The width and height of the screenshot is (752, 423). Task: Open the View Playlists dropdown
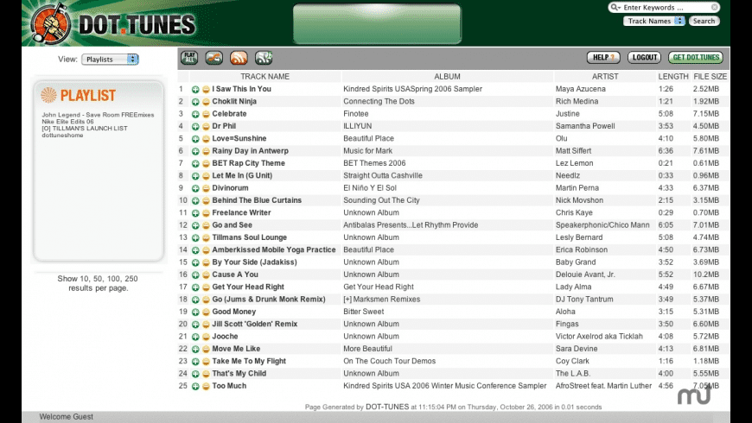[111, 60]
